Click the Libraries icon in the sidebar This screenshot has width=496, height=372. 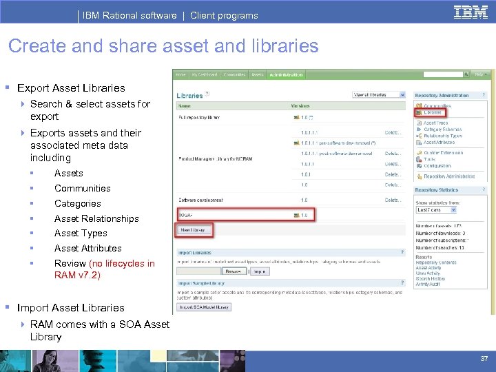[419, 112]
